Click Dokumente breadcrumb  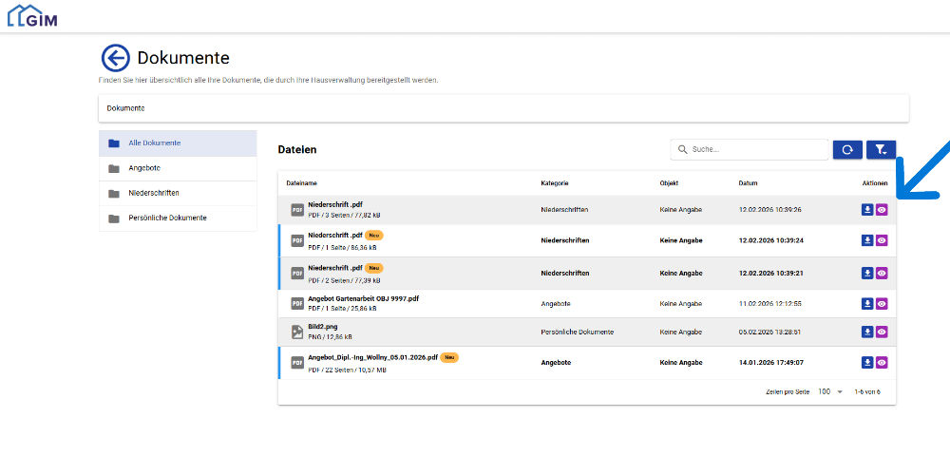[125, 108]
